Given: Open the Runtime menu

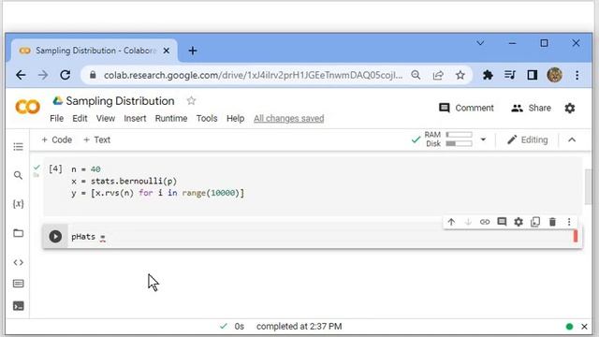Looking at the screenshot, I should pyautogui.click(x=171, y=119).
